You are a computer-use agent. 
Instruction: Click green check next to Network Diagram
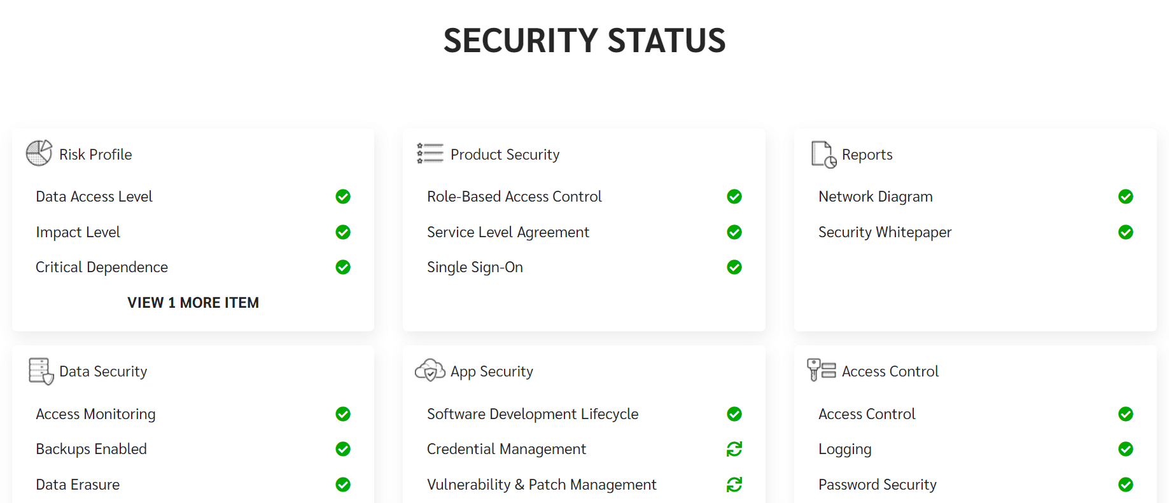1126,196
